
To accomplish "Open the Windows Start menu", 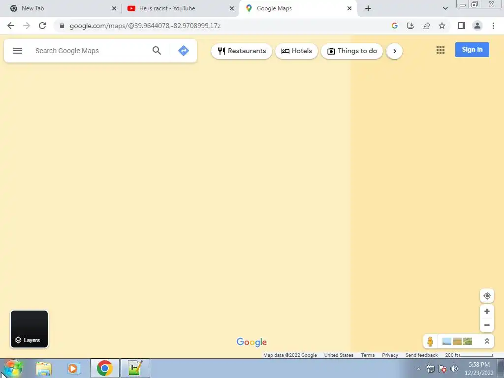I will click(13, 368).
